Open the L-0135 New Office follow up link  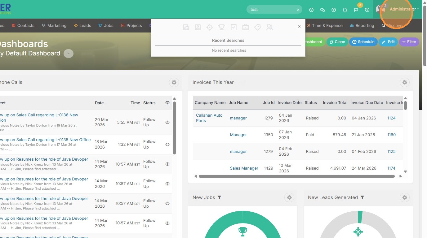pyautogui.click(x=45, y=140)
